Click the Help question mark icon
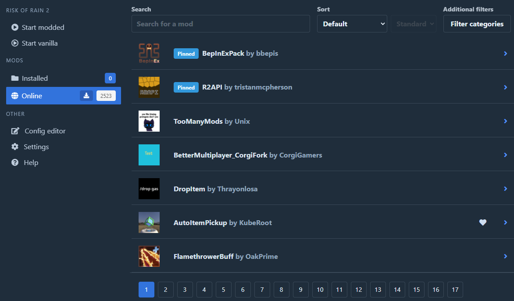Image resolution: width=514 pixels, height=301 pixels. tap(15, 162)
